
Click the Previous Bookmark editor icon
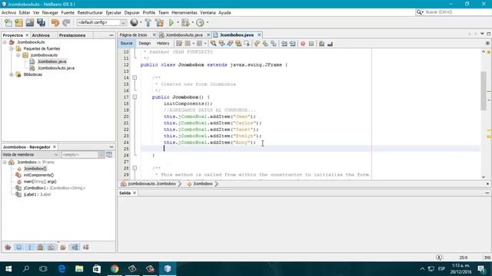tap(257, 44)
